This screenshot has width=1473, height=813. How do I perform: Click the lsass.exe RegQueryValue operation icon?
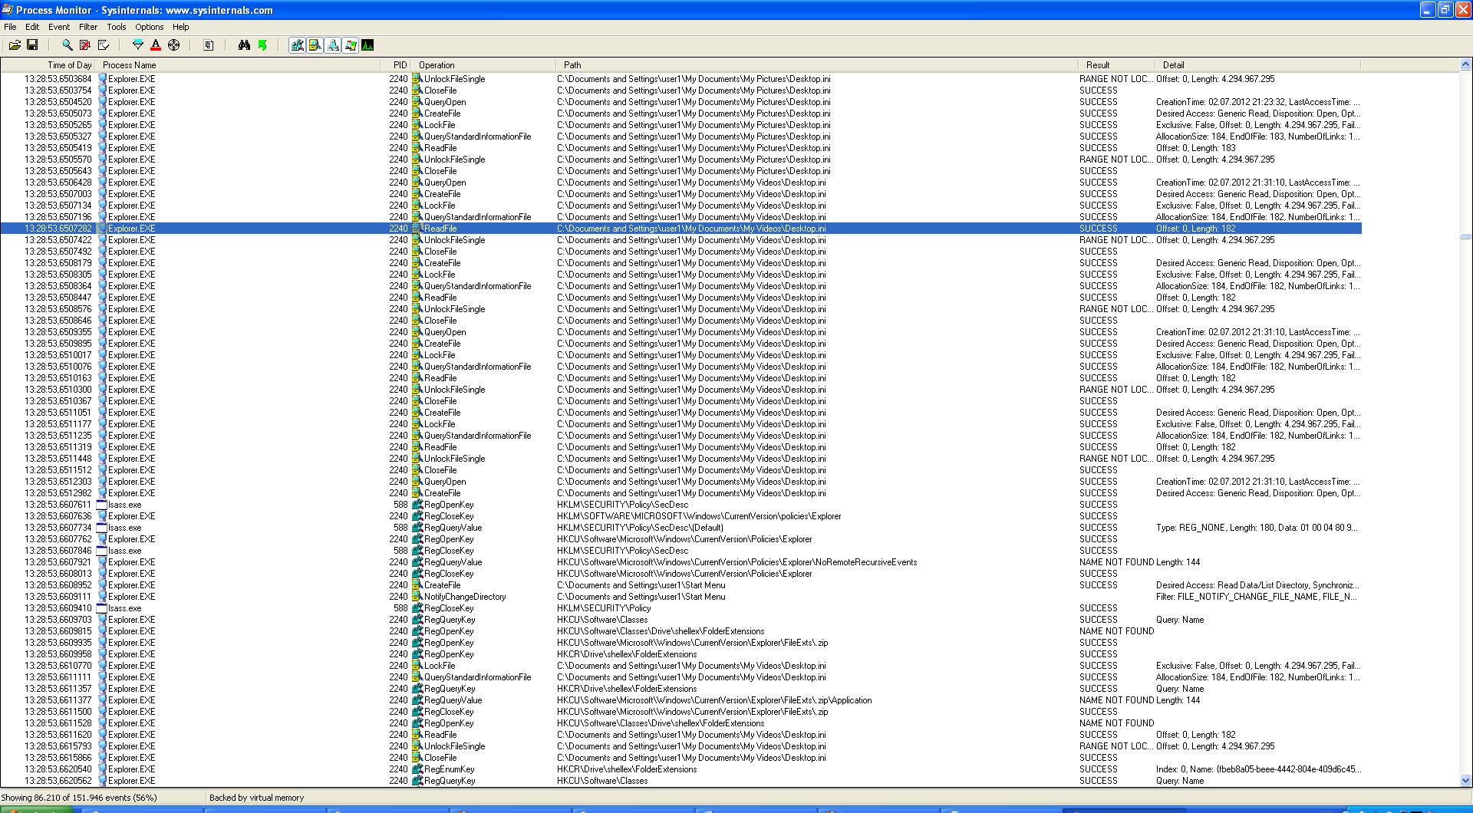[x=417, y=528]
